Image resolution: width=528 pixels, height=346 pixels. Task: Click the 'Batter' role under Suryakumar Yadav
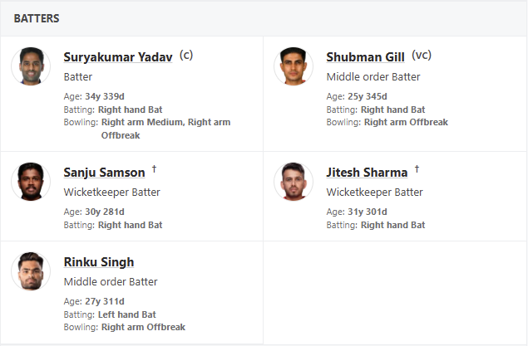(x=78, y=77)
